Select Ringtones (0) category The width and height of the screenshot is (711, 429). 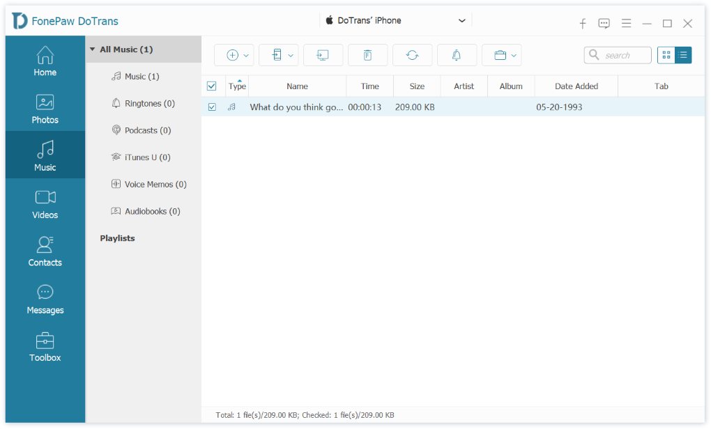pyautogui.click(x=149, y=104)
